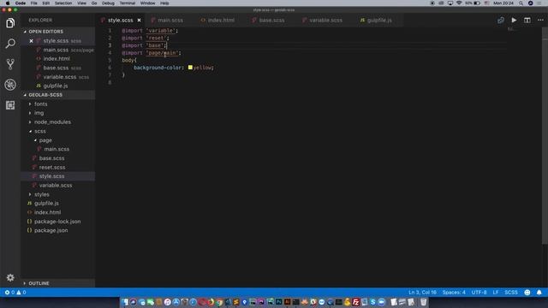Open the Debug view icon
The image size is (548, 308).
(x=10, y=85)
